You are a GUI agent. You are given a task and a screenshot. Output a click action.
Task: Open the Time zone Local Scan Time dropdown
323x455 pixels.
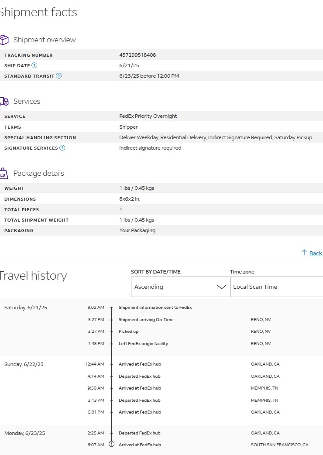(277, 287)
